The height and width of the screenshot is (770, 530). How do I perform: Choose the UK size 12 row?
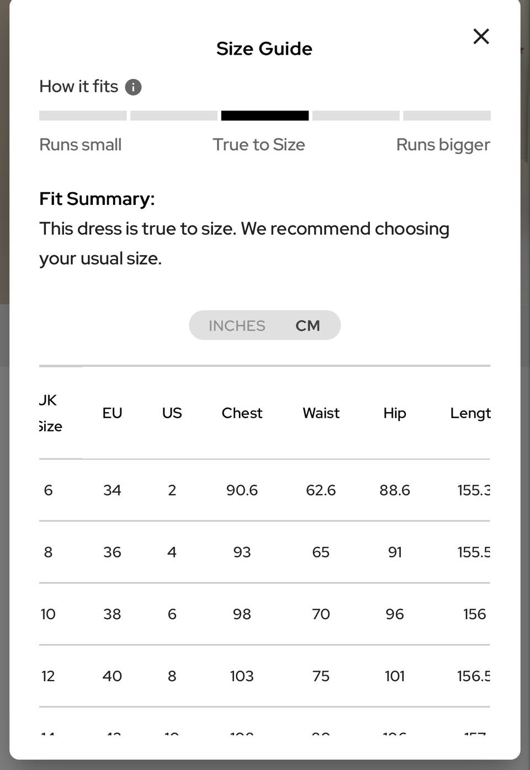pyautogui.click(x=264, y=676)
